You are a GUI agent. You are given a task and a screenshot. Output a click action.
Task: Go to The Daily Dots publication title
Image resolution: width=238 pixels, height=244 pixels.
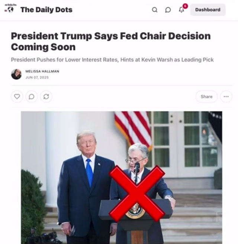(x=46, y=10)
